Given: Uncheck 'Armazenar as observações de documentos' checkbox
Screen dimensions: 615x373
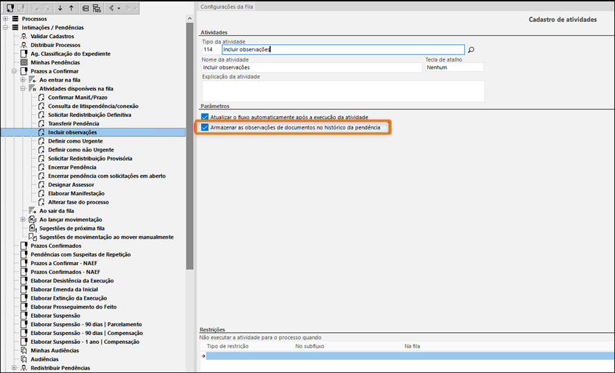Looking at the screenshot, I should click(204, 127).
